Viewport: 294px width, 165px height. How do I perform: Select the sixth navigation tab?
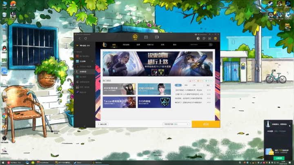pyautogui.click(x=175, y=45)
